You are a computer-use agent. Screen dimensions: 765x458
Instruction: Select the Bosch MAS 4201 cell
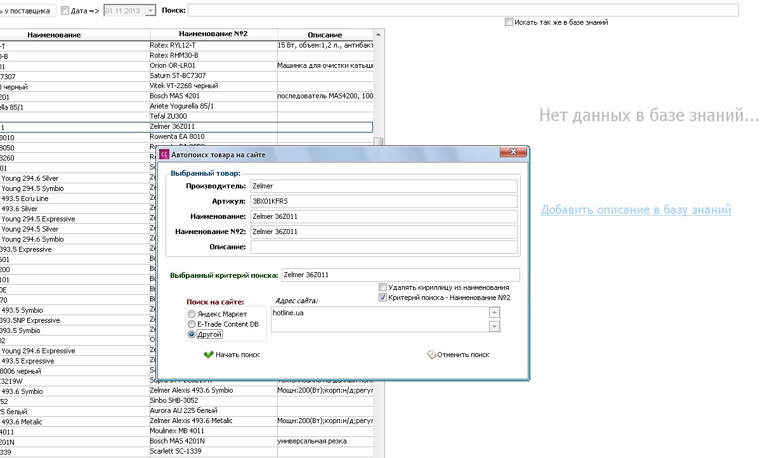click(213, 96)
